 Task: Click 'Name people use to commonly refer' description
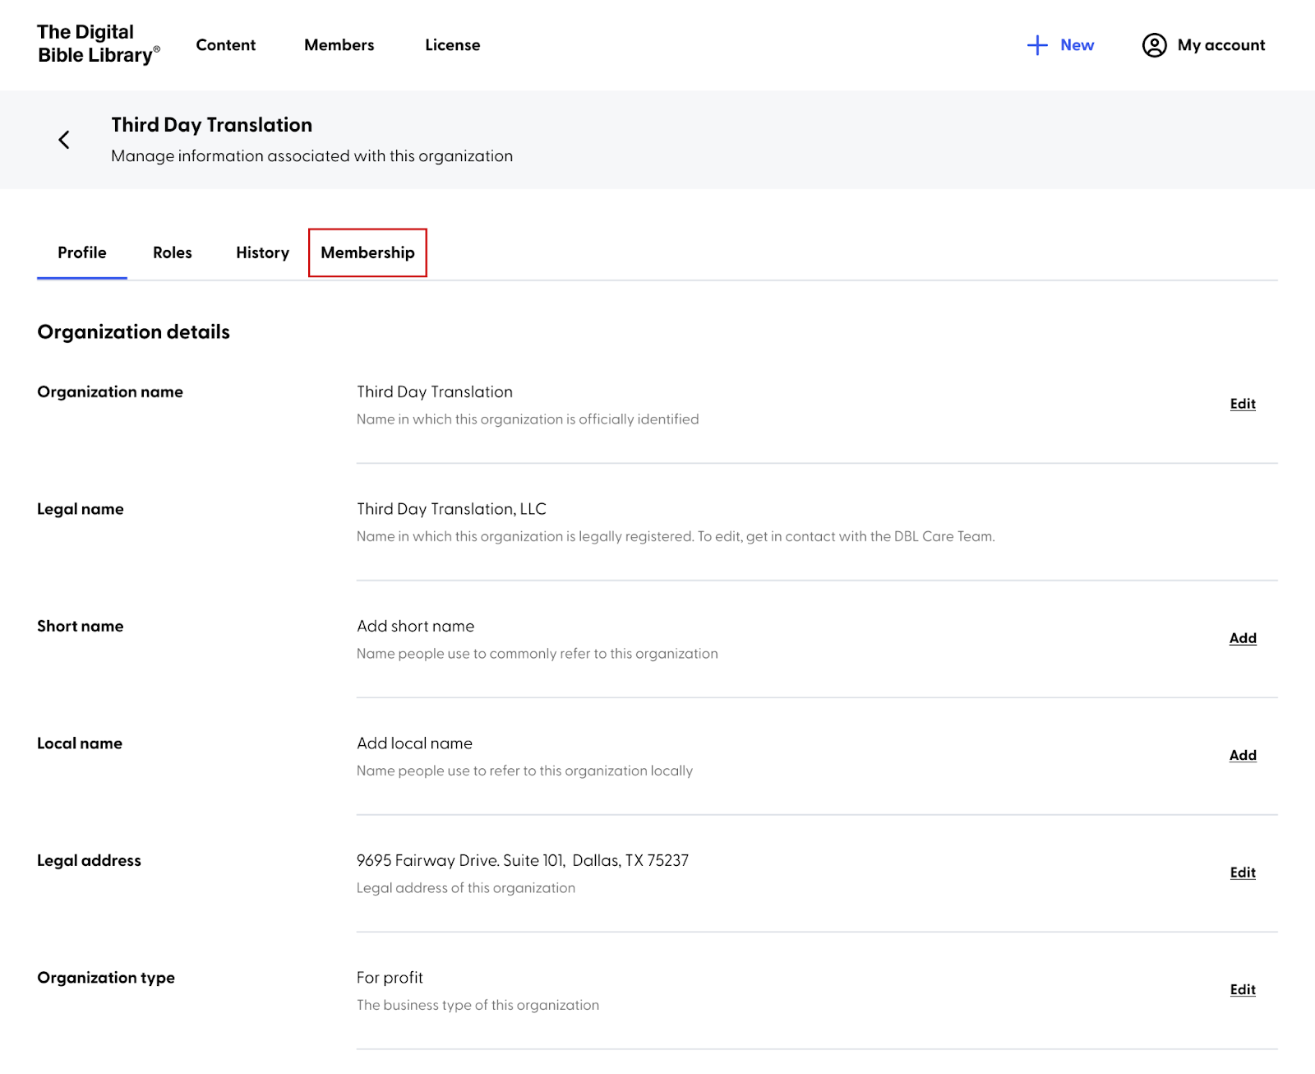pyautogui.click(x=538, y=654)
